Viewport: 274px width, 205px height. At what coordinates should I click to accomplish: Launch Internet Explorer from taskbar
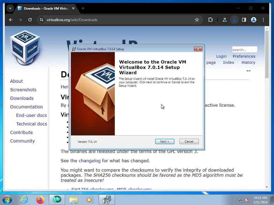(x=24, y=200)
